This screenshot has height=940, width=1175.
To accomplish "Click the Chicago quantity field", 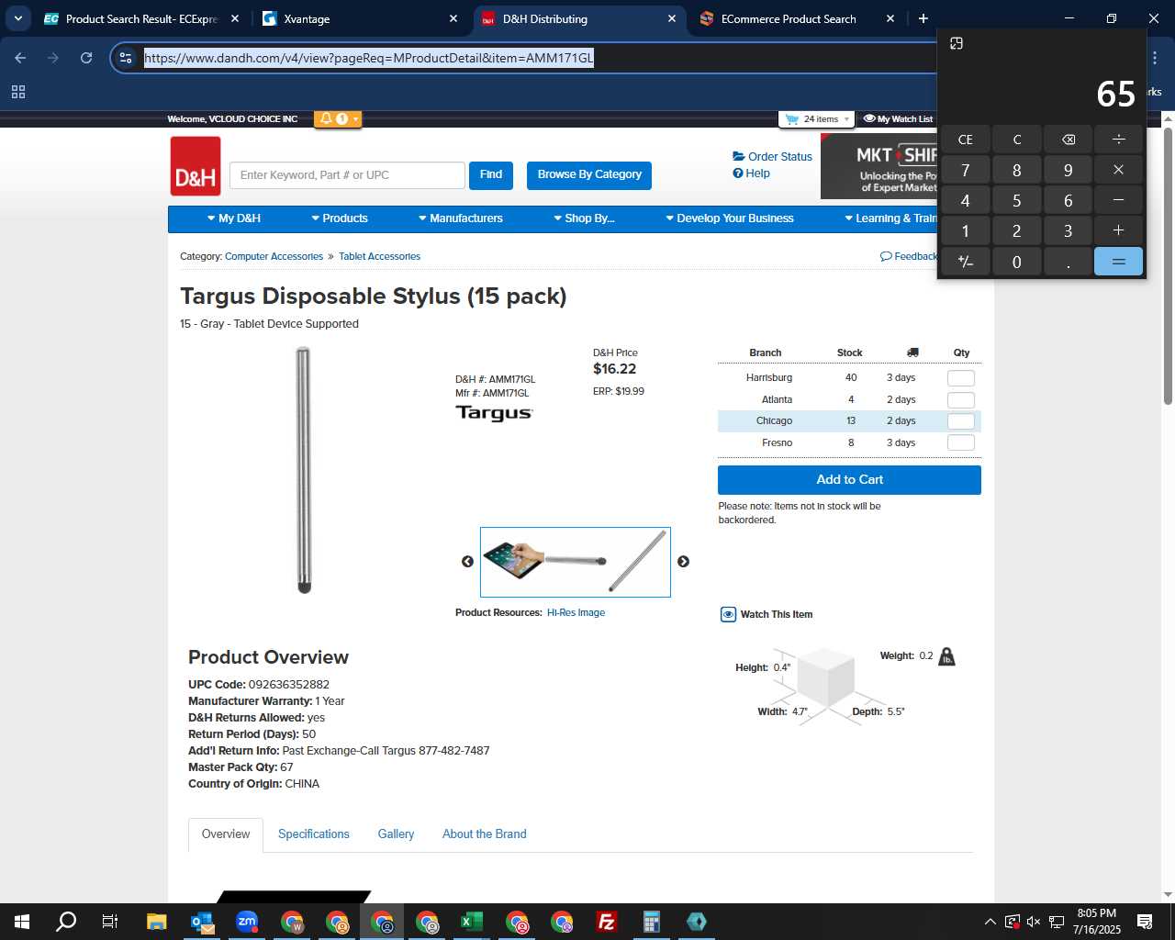I will click(x=961, y=421).
